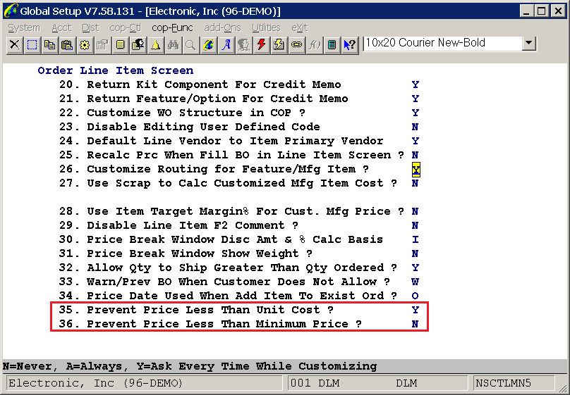This screenshot has width=570, height=395.
Task: Select the dashed rectangle selection tool
Action: (32, 45)
